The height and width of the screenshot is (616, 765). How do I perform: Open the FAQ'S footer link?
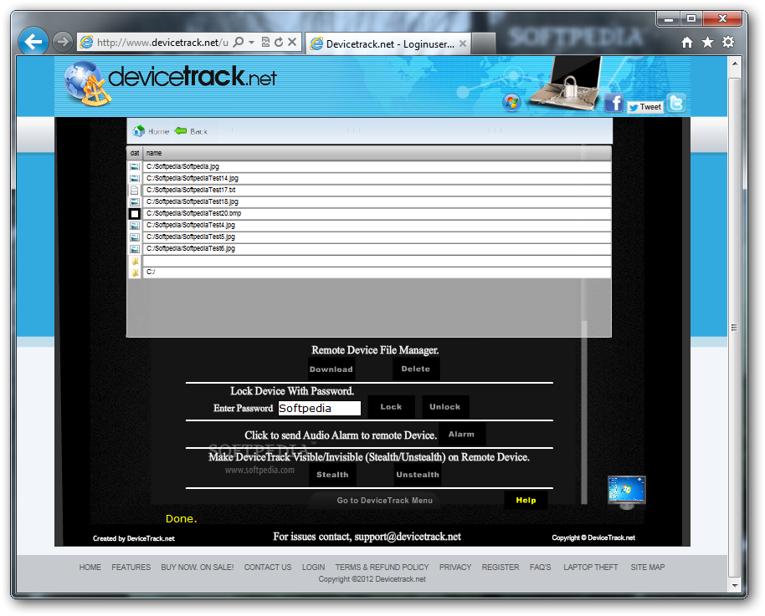(x=541, y=568)
